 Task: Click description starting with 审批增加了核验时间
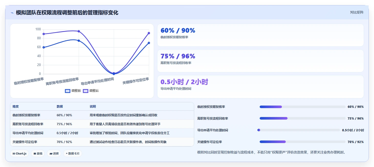coord(130,133)
